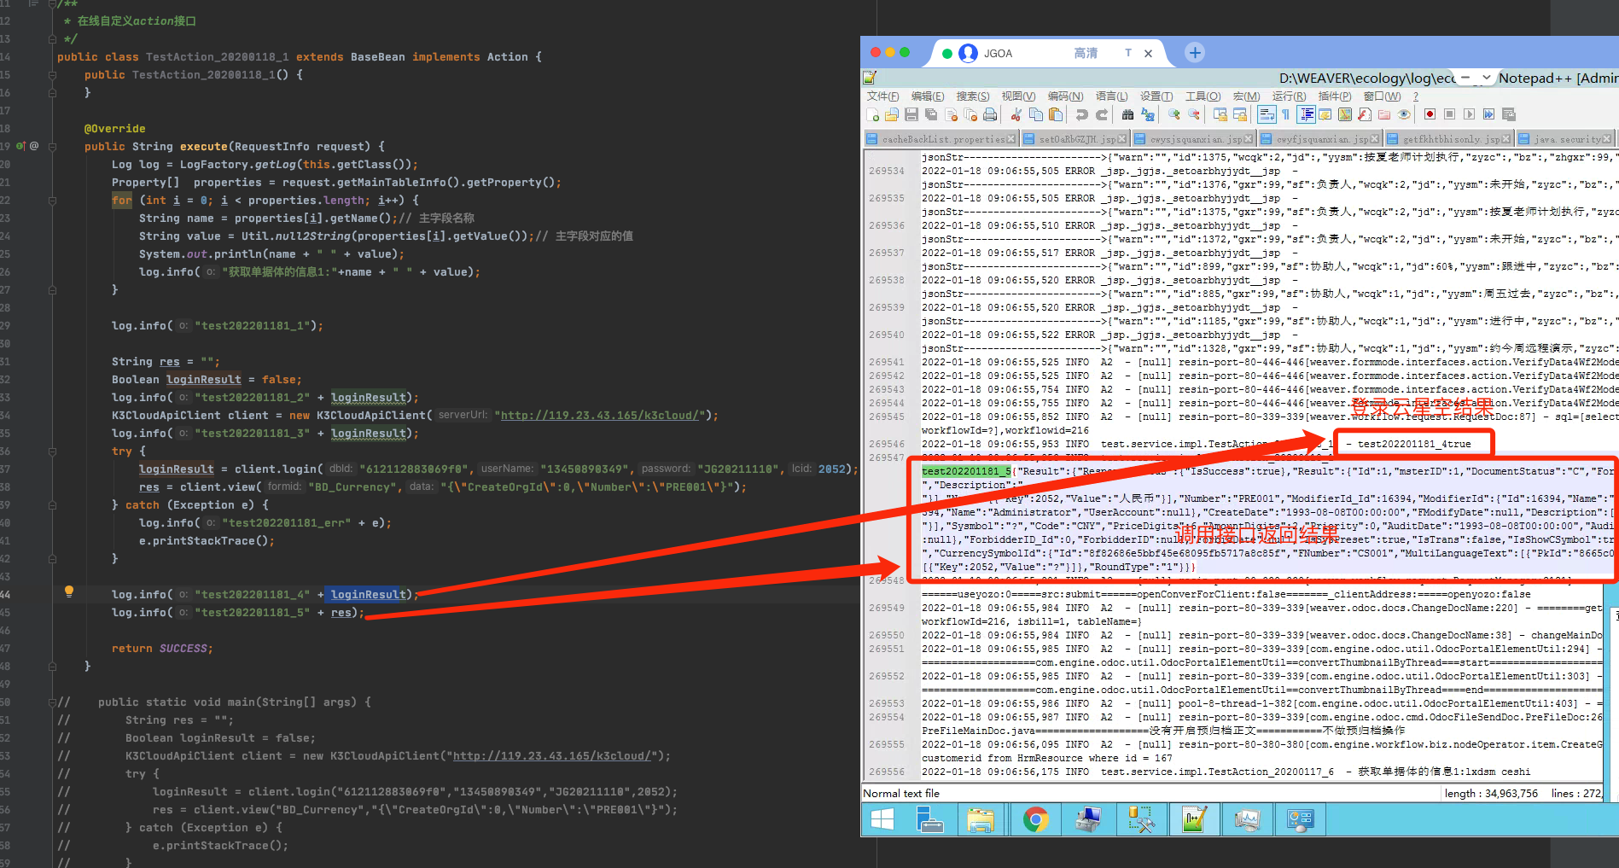Open Find with the binoculars icon

point(1127,114)
